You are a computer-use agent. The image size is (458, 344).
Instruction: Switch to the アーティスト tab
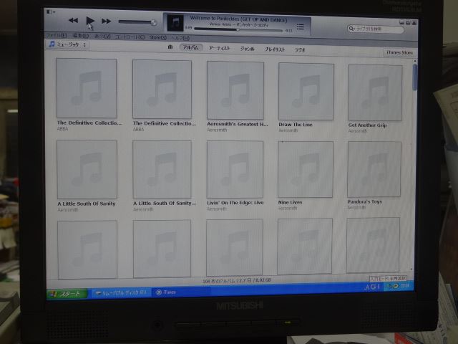tap(220, 48)
